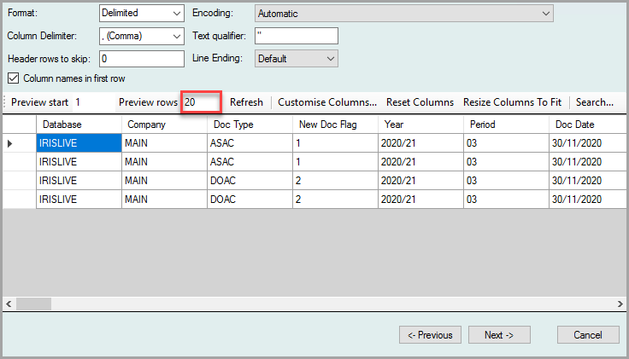Toggle Column names in first row checkbox
The height and width of the screenshot is (359, 629).
click(x=13, y=78)
